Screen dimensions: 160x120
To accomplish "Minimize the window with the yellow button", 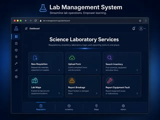I will pyautogui.click(x=18, y=21).
